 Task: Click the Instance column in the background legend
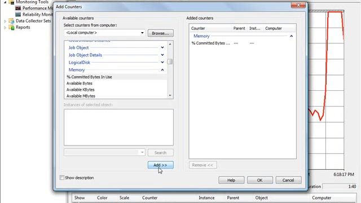pyautogui.click(x=206, y=198)
